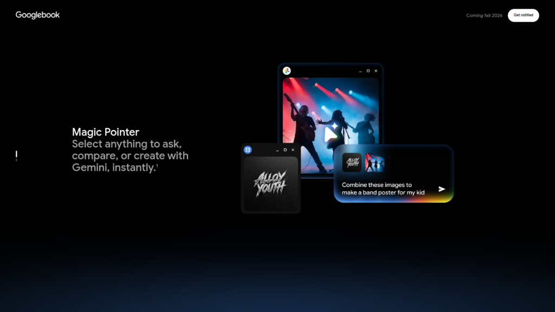Click the Alloy Youth logo image
The width and height of the screenshot is (555, 312).
point(271,184)
